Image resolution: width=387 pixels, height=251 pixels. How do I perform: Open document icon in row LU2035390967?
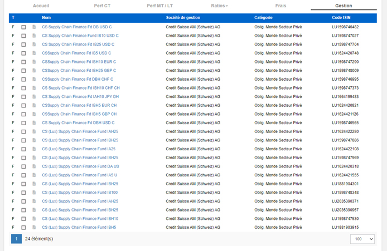34,210
